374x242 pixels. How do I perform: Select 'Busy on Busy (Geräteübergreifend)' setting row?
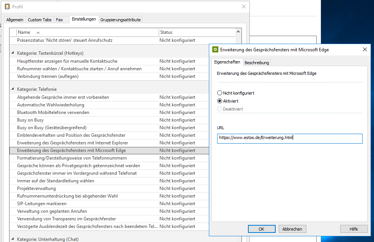point(52,128)
